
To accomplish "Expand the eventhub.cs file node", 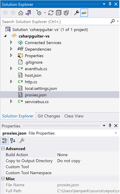I will tap(11, 69).
